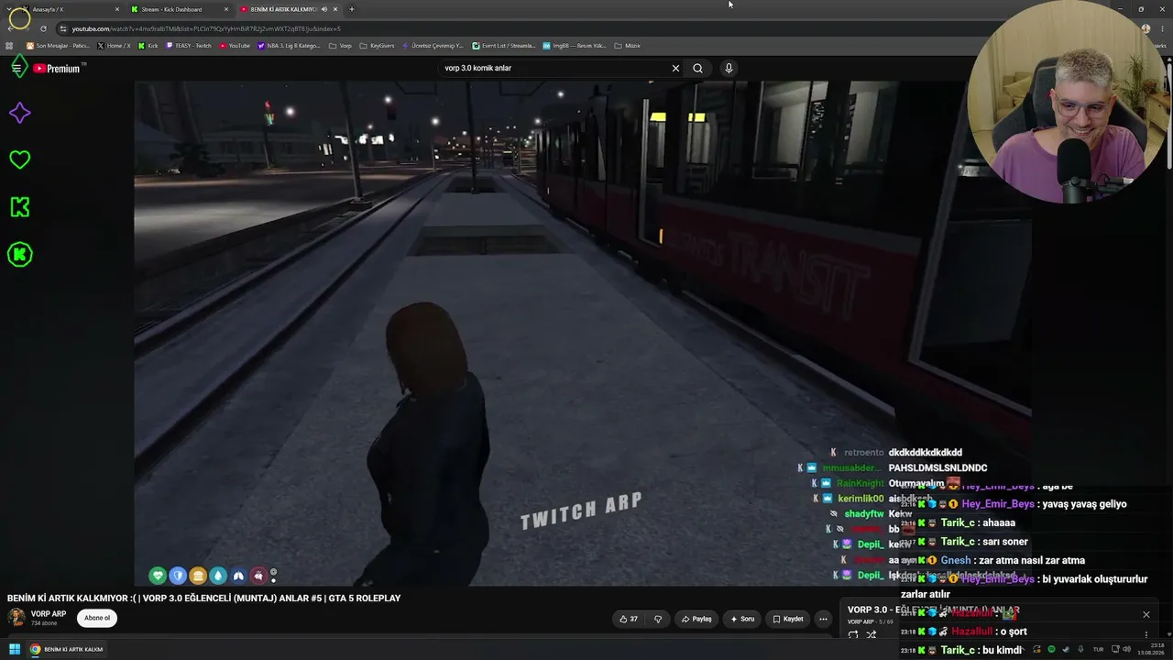Open the YouTube bookmark
Image resolution: width=1173 pixels, height=660 pixels.
(x=235, y=46)
